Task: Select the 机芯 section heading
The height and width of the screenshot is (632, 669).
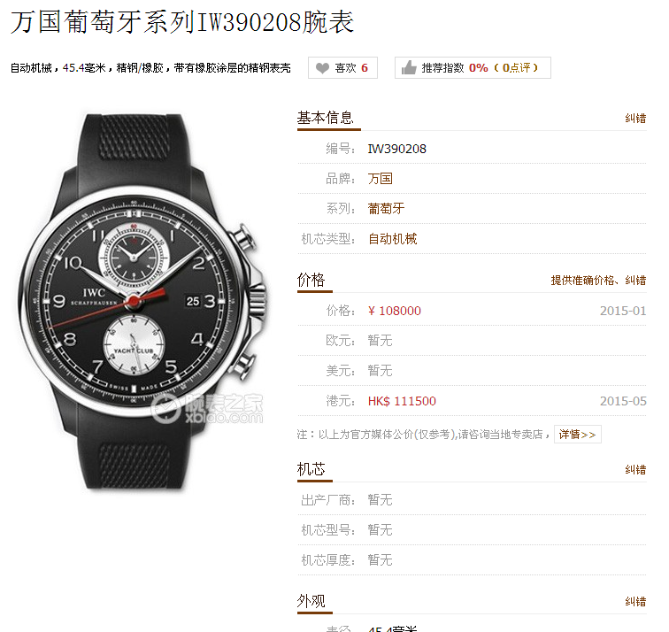Action: 311,469
